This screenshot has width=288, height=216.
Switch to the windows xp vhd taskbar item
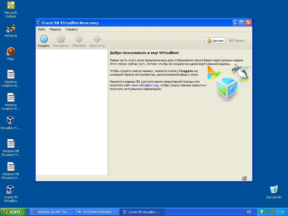point(52,212)
